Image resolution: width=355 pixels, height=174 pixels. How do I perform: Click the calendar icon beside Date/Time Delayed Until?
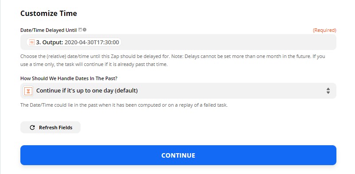(x=80, y=30)
